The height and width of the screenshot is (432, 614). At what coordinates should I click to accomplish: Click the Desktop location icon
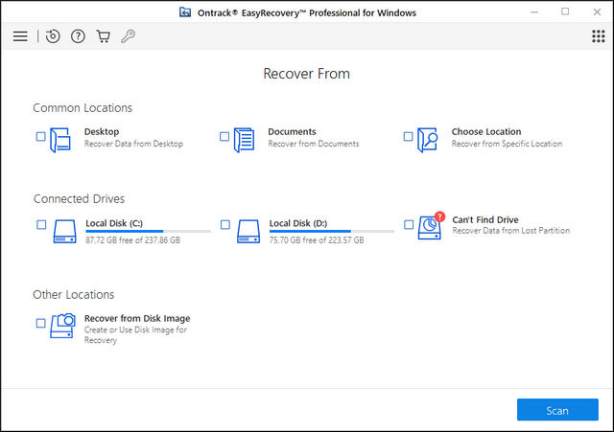coord(60,140)
